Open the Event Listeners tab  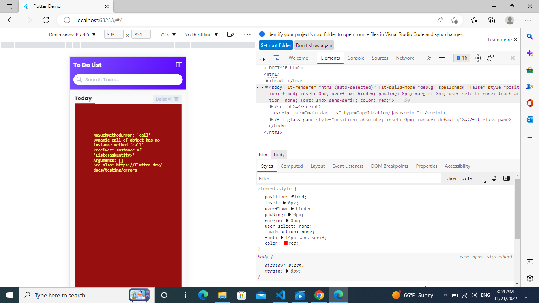348,166
